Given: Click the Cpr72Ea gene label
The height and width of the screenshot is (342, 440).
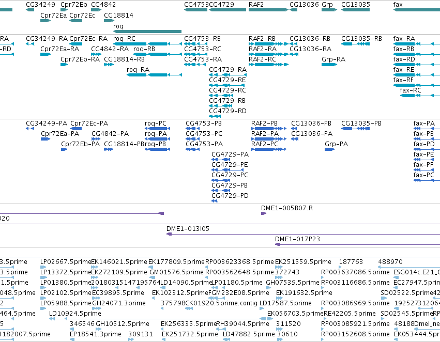Looking at the screenshot, I should coord(53,15).
